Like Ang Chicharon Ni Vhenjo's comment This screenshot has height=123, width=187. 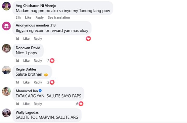click(x=28, y=17)
